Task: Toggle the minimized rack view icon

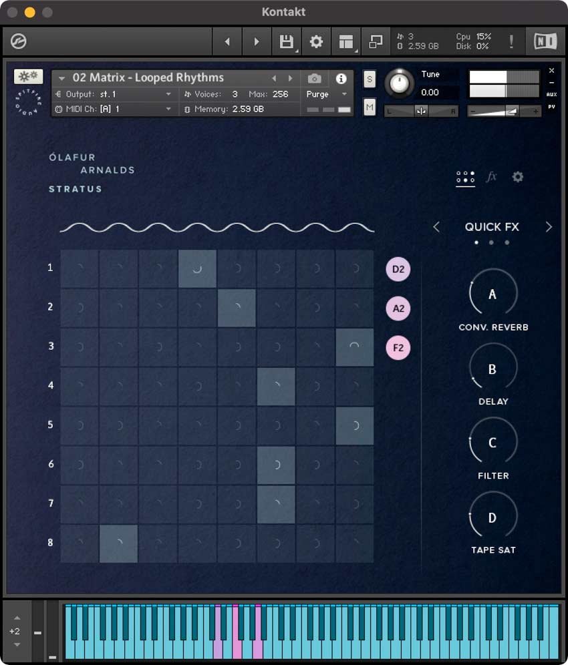Action: tap(376, 41)
